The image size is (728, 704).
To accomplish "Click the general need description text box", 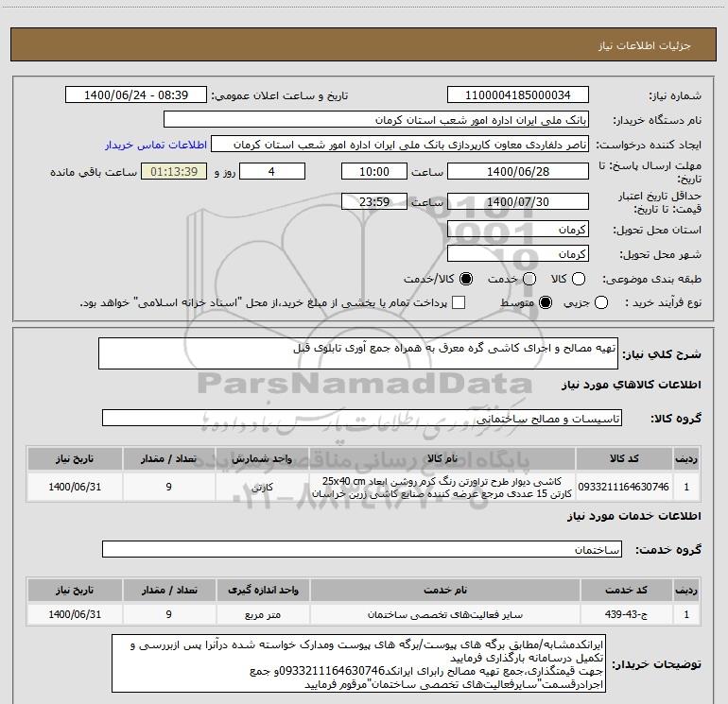I will [358, 353].
